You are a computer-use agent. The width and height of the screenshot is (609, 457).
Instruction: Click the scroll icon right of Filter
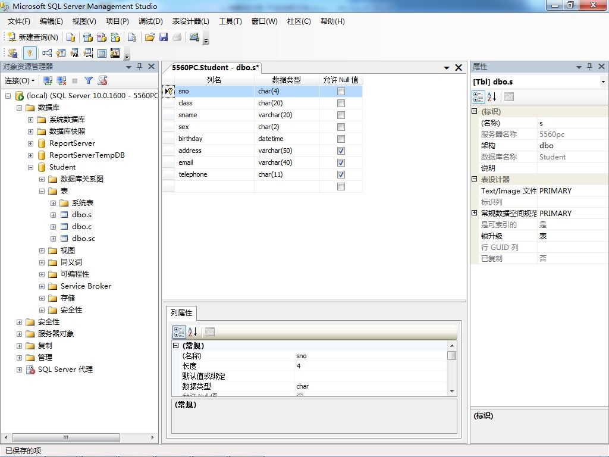tap(102, 80)
